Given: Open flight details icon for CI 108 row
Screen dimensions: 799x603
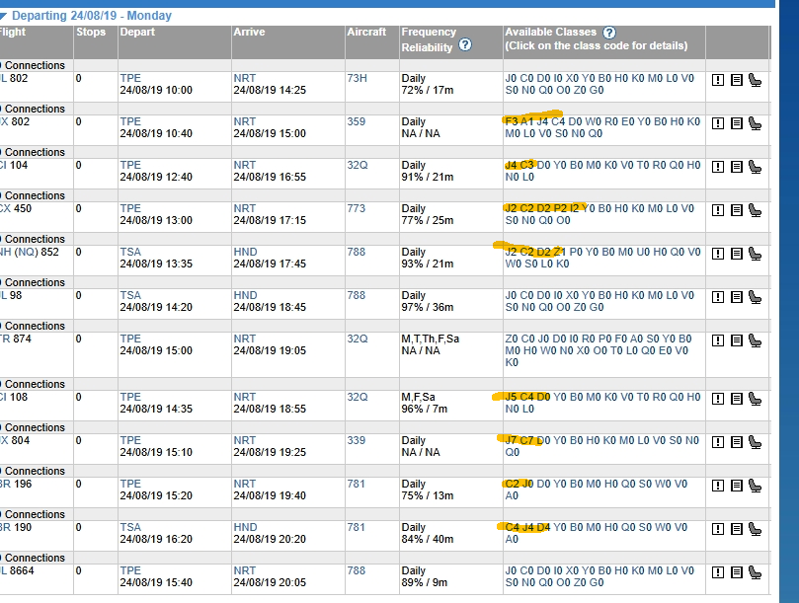Looking at the screenshot, I should 737,399.
